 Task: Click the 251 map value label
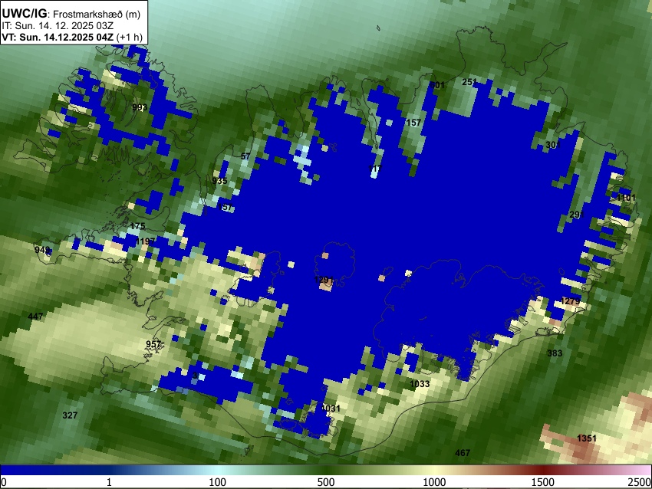point(469,82)
